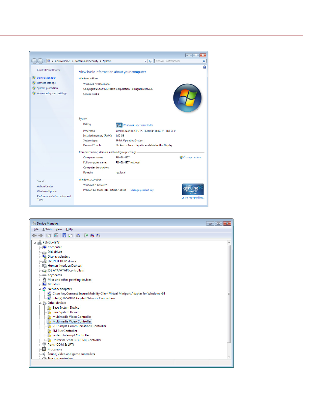
Task: Click Uninstall device toolbar icon with red X
Action: [92, 236]
